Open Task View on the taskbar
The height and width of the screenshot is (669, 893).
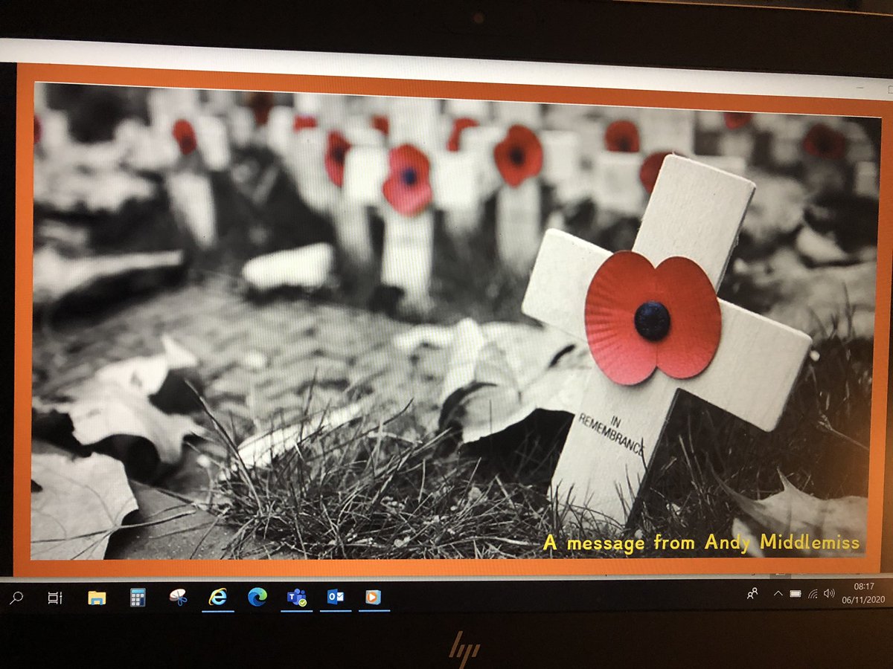click(55, 597)
